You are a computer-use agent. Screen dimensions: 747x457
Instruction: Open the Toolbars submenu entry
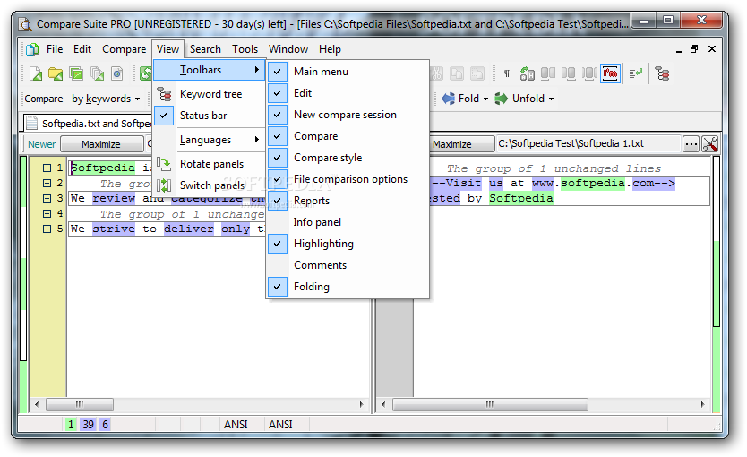click(210, 70)
